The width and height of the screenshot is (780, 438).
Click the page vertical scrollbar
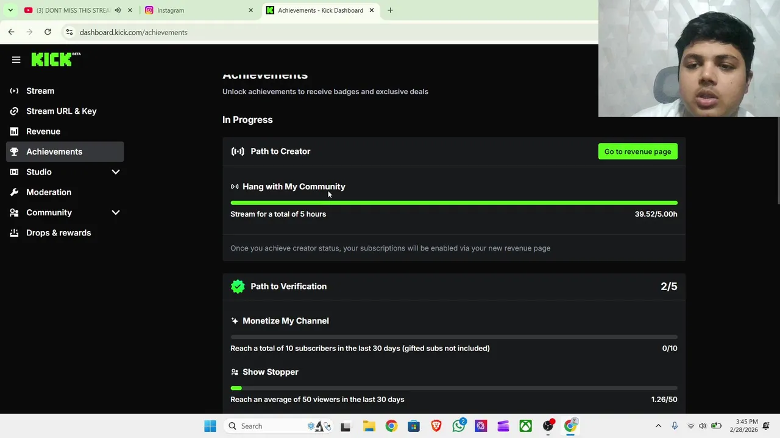(x=778, y=161)
